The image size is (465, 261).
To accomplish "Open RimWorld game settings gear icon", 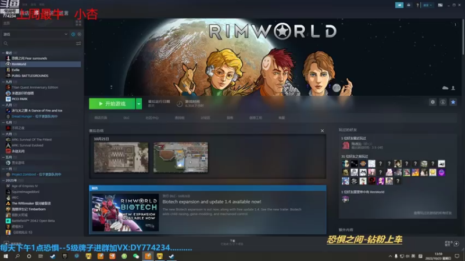I will (432, 102).
